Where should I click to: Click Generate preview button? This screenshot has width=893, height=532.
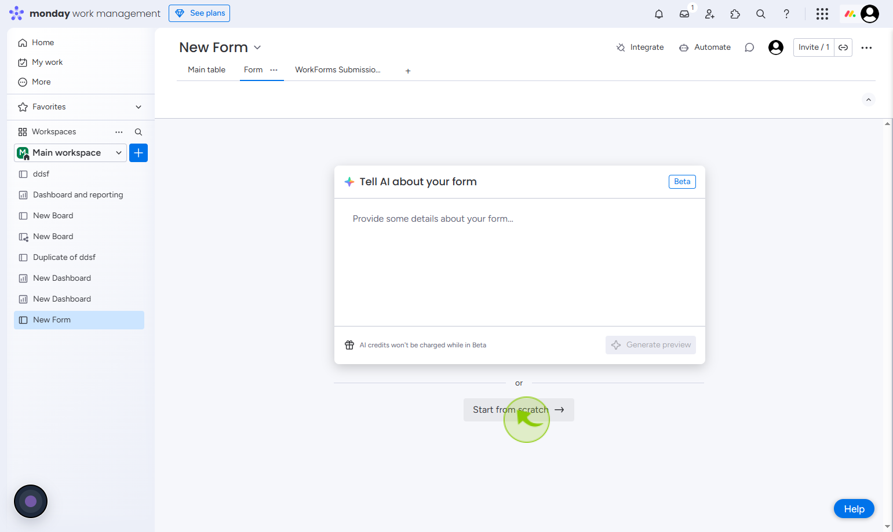651,345
